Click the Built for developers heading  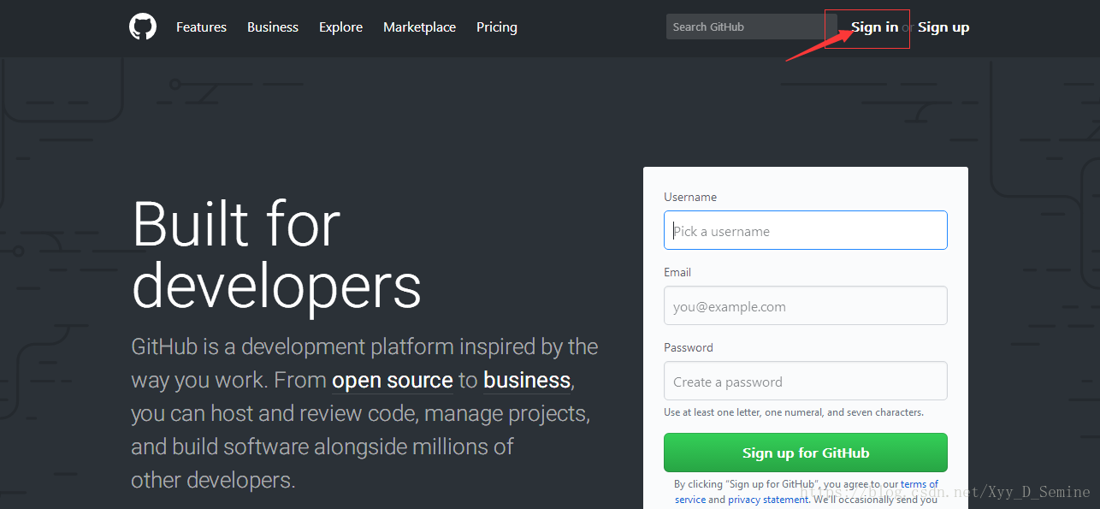(276, 255)
